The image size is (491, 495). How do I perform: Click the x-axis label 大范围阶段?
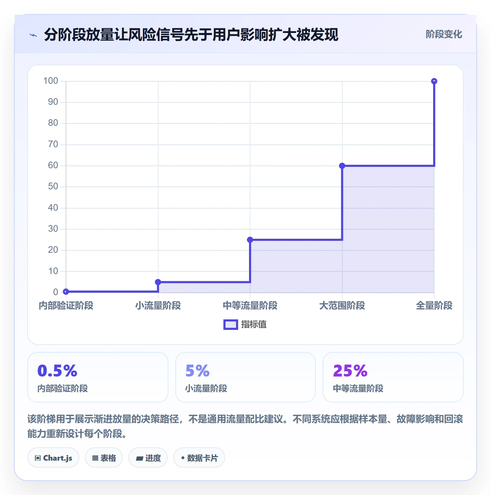pyautogui.click(x=342, y=306)
